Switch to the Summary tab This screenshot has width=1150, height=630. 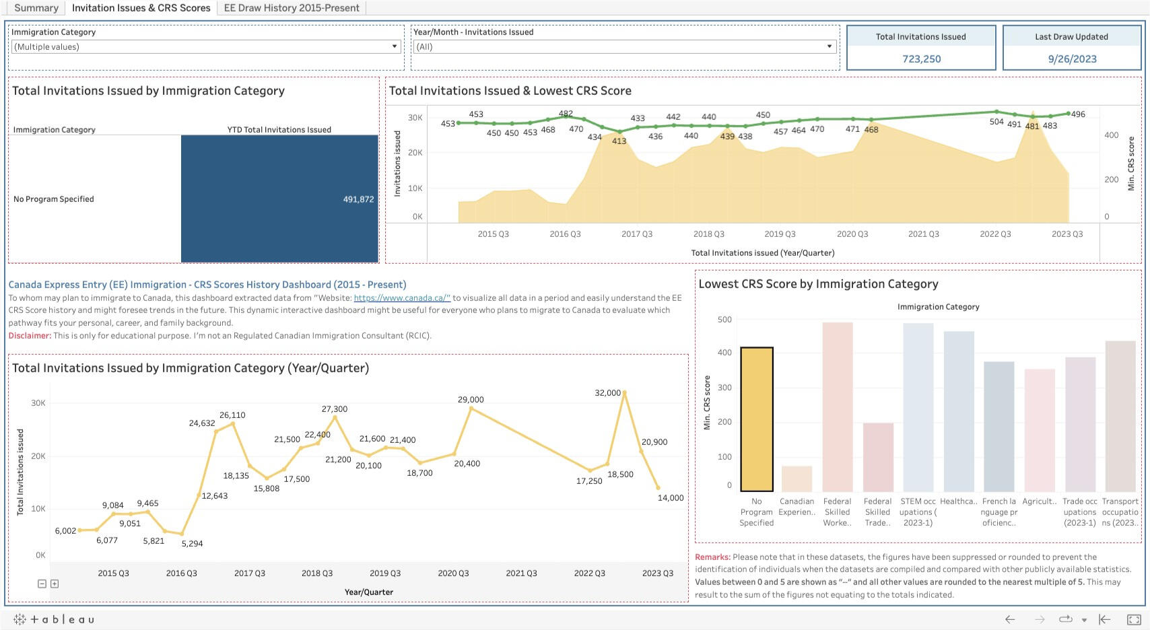[36, 8]
